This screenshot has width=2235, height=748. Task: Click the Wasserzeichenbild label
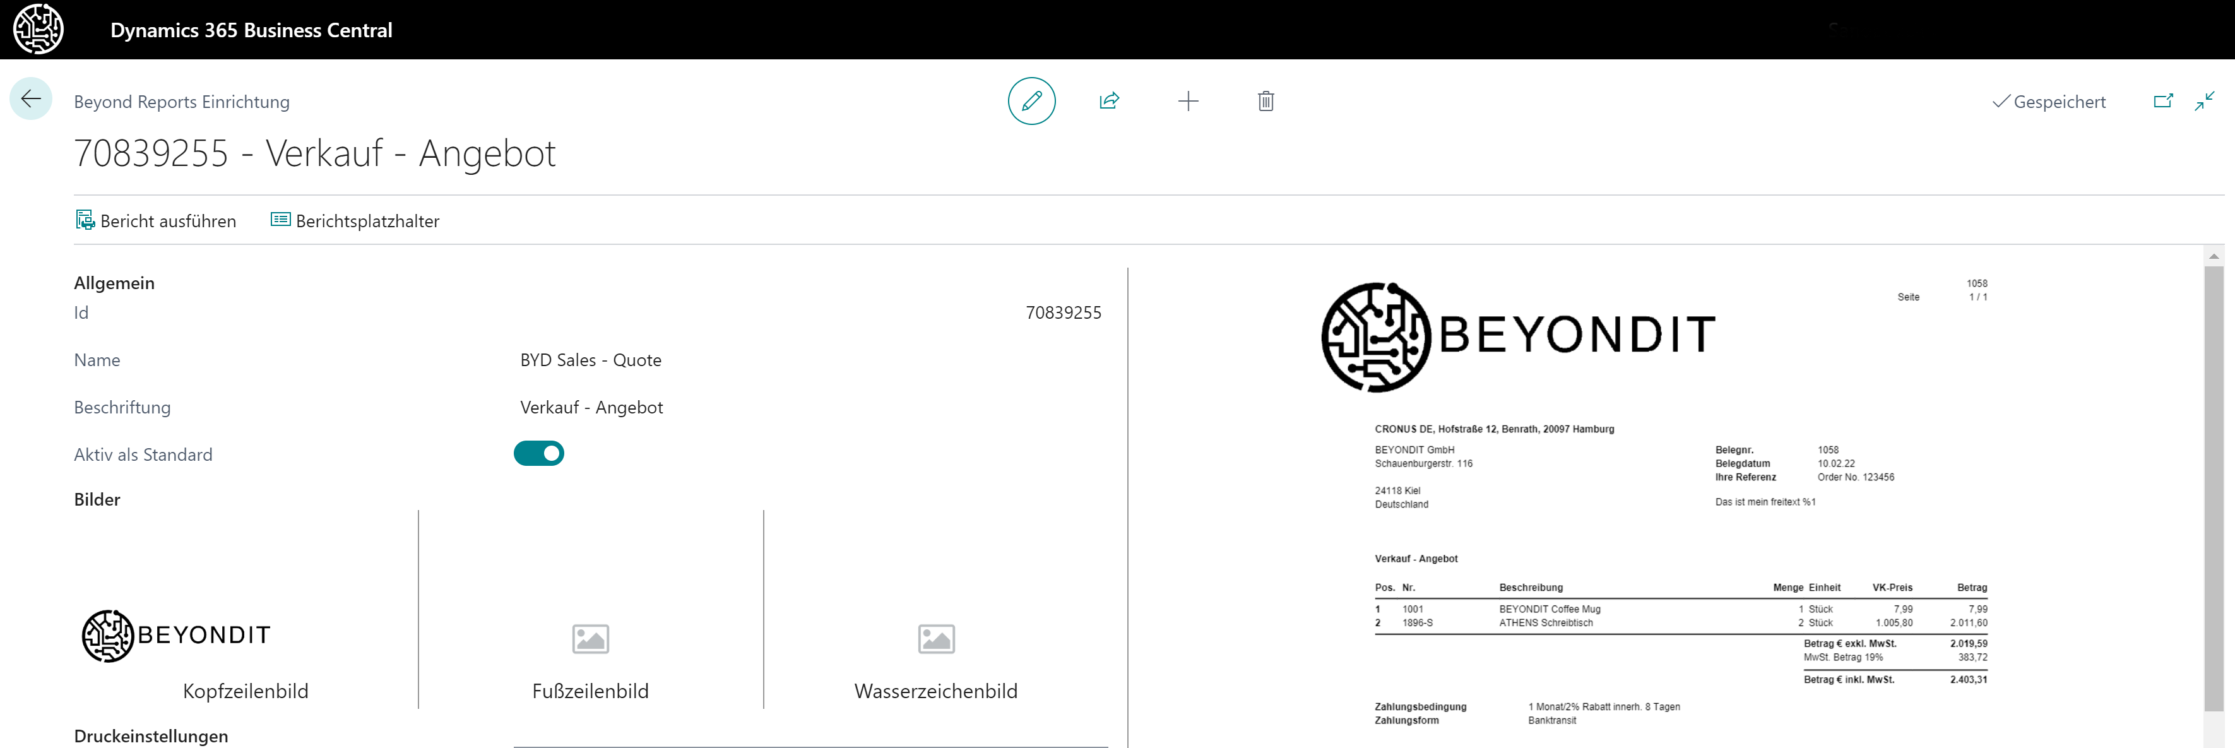point(936,692)
